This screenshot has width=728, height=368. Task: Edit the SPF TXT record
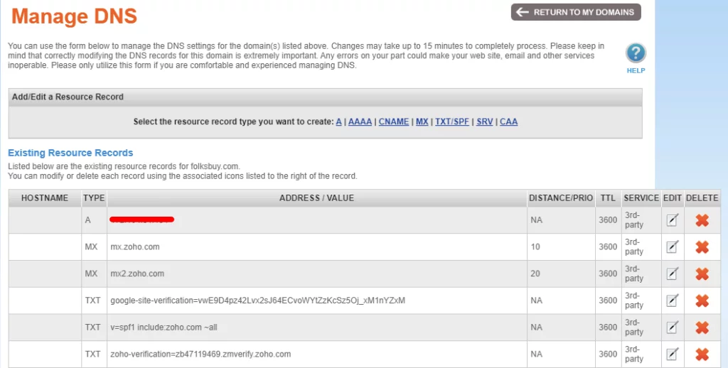point(672,328)
